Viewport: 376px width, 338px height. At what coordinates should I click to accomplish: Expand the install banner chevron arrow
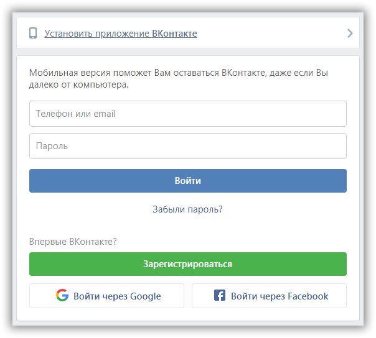pos(350,34)
